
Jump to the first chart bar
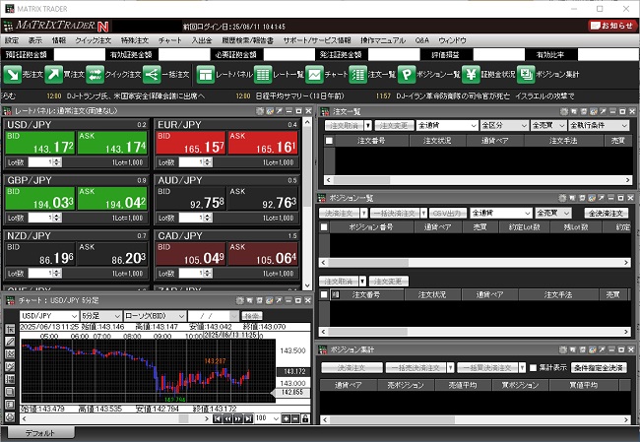pyautogui.click(x=218, y=418)
